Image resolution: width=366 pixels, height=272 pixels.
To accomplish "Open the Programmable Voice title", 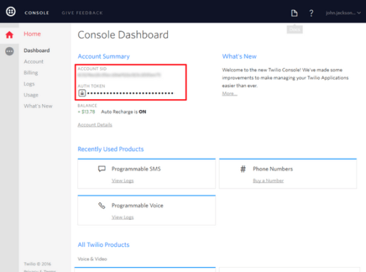I will point(137,206).
